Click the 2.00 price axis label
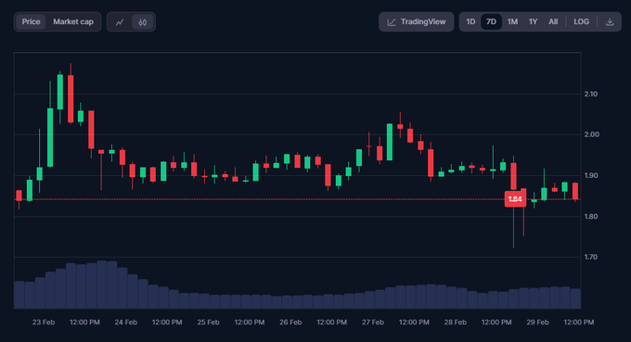The width and height of the screenshot is (631, 342). click(x=591, y=134)
